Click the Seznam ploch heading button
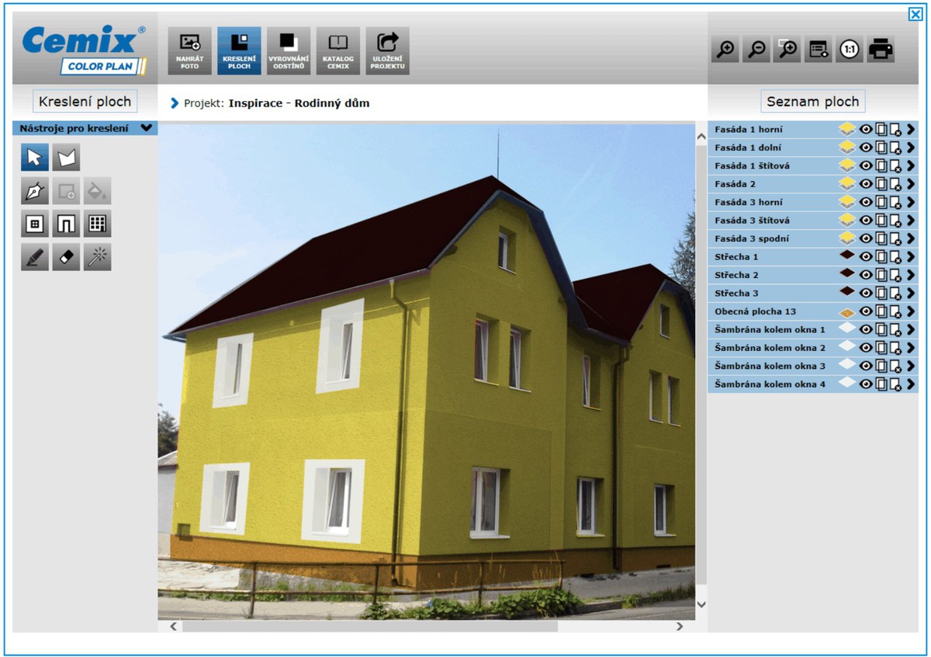The height and width of the screenshot is (657, 931). pos(812,102)
